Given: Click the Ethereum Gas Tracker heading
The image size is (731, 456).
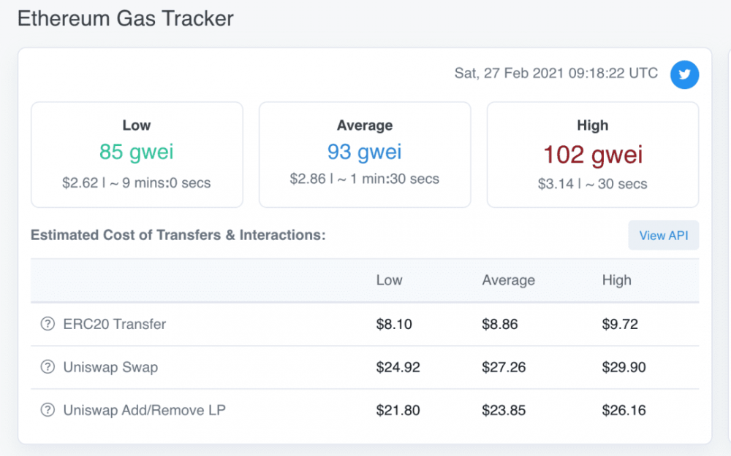Looking at the screenshot, I should coord(125,18).
